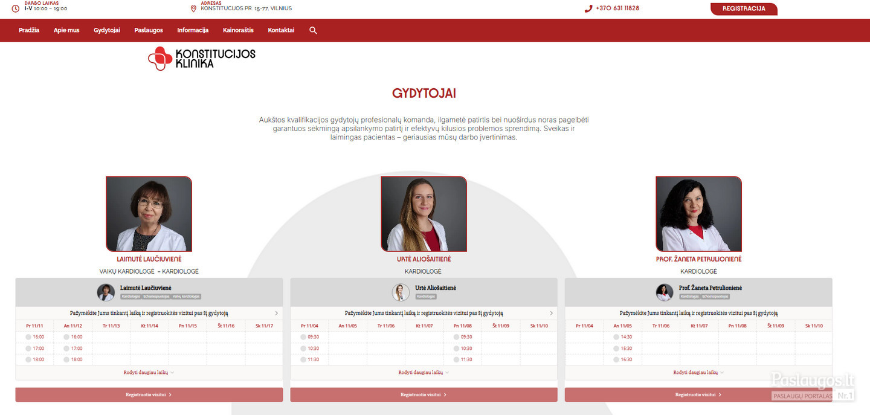This screenshot has width=870, height=415.
Task: Navigate to Kainoraštis
Action: click(x=238, y=30)
